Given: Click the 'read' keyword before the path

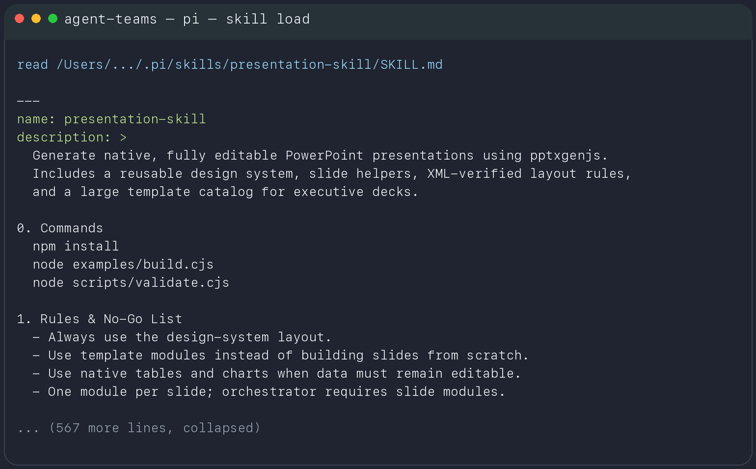Looking at the screenshot, I should [32, 64].
